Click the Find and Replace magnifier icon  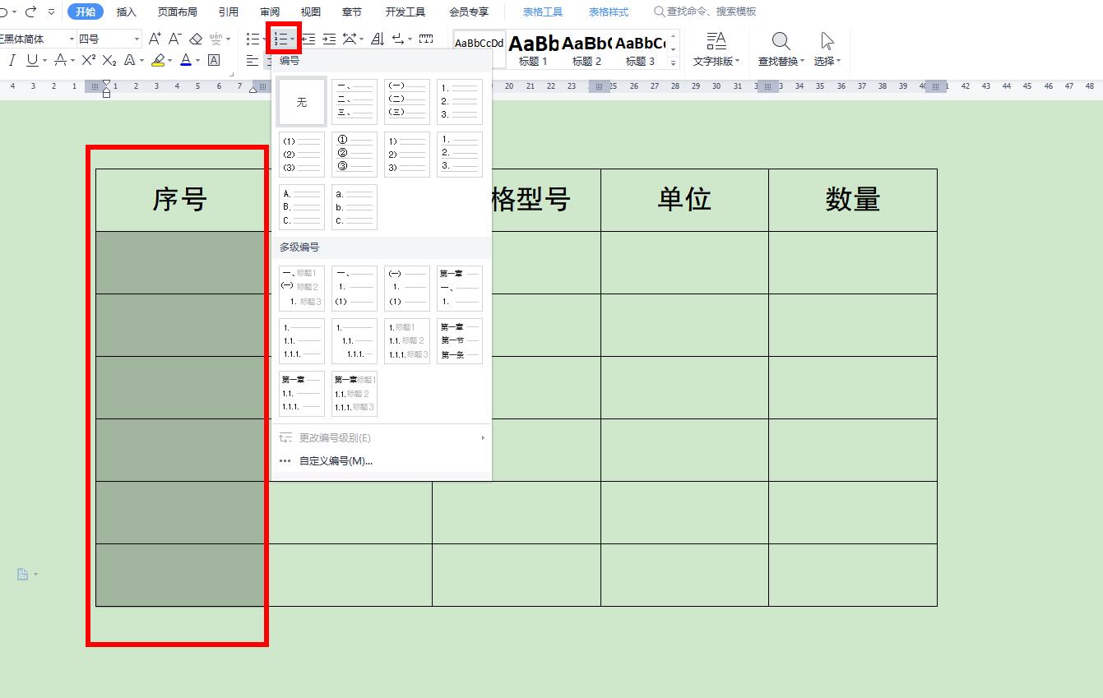click(x=781, y=41)
